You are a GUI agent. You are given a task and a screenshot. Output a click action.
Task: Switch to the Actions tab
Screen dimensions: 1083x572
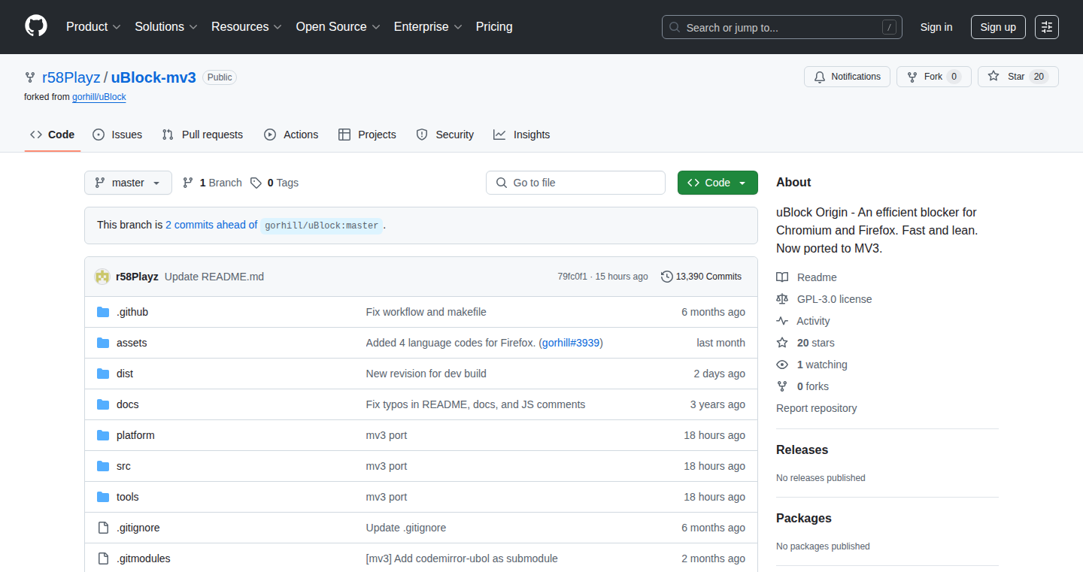click(291, 135)
